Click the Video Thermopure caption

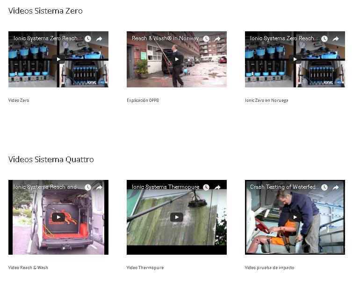click(145, 268)
